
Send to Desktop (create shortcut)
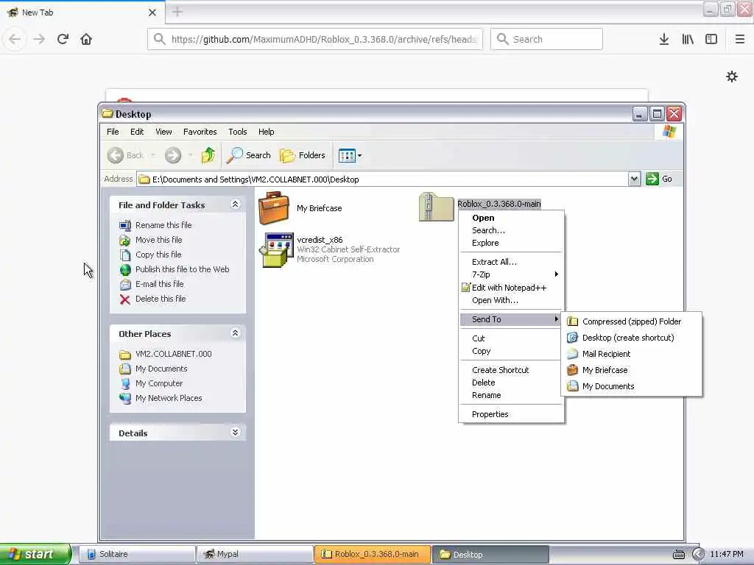coord(631,338)
